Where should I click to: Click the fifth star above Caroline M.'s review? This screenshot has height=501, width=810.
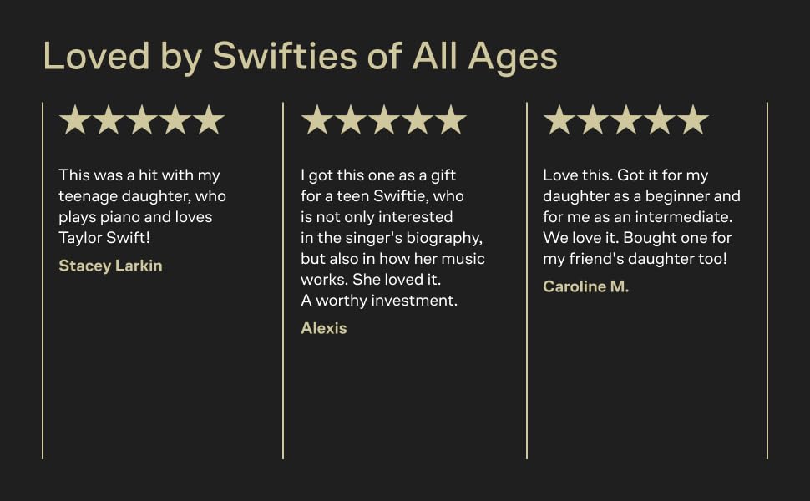(693, 120)
